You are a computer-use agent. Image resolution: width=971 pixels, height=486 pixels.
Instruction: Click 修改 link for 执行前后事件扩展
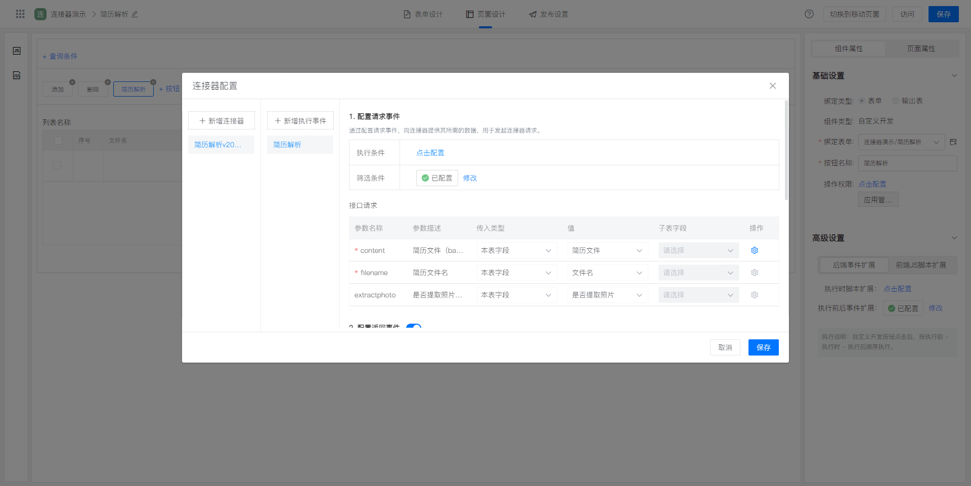(x=936, y=308)
